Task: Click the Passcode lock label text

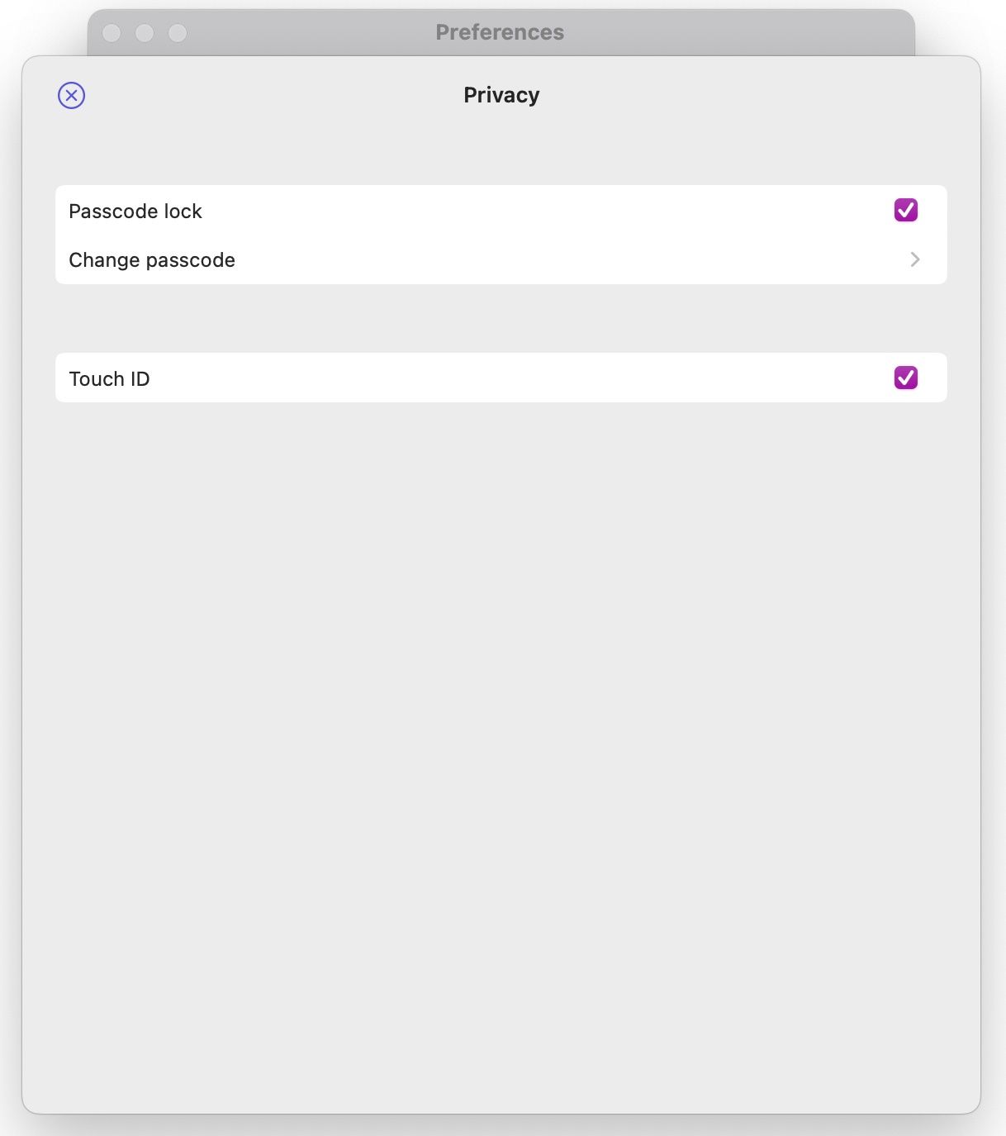Action: (135, 212)
